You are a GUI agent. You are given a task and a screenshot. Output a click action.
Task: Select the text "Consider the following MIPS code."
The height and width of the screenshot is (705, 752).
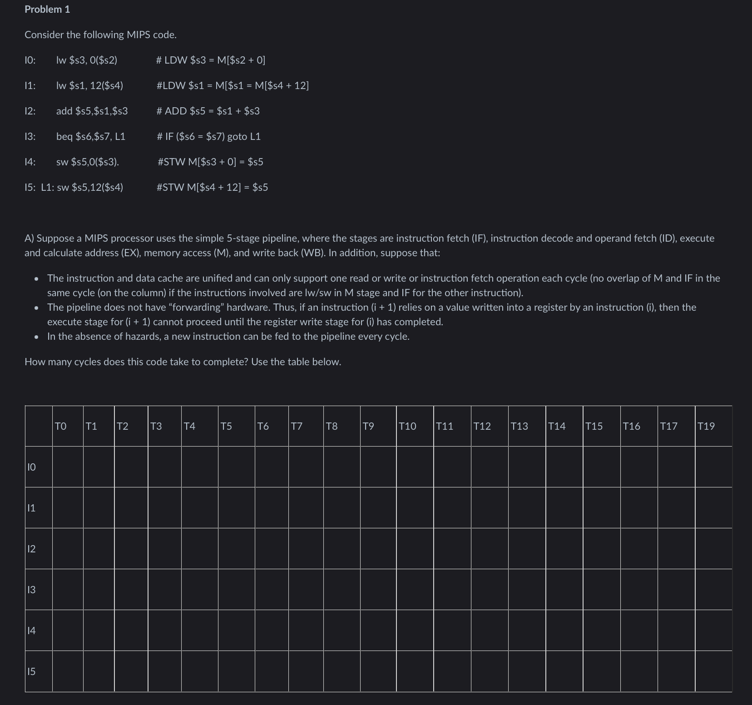[x=100, y=35]
